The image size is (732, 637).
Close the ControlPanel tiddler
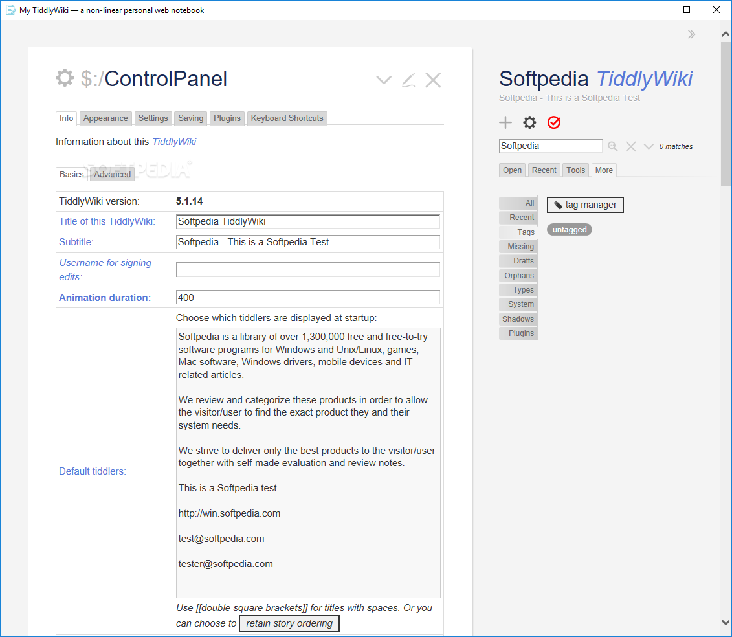pos(433,80)
